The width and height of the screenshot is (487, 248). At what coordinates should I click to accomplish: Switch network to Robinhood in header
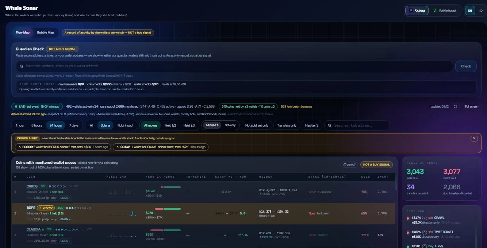point(445,11)
